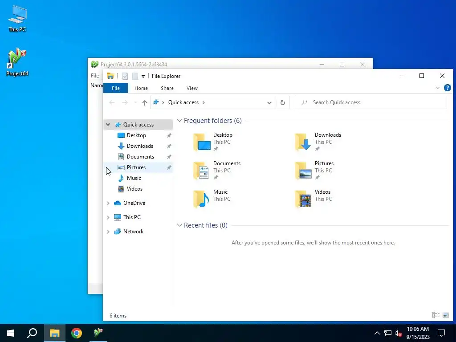Screen dimensions: 456x342
Task: Select Documents in the navigation pane
Action: coord(140,156)
